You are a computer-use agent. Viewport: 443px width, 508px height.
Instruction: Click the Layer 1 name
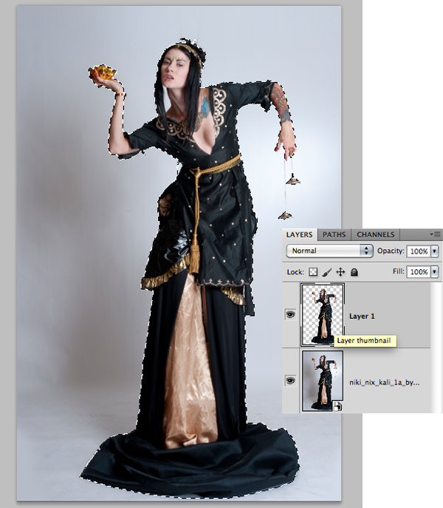click(362, 316)
